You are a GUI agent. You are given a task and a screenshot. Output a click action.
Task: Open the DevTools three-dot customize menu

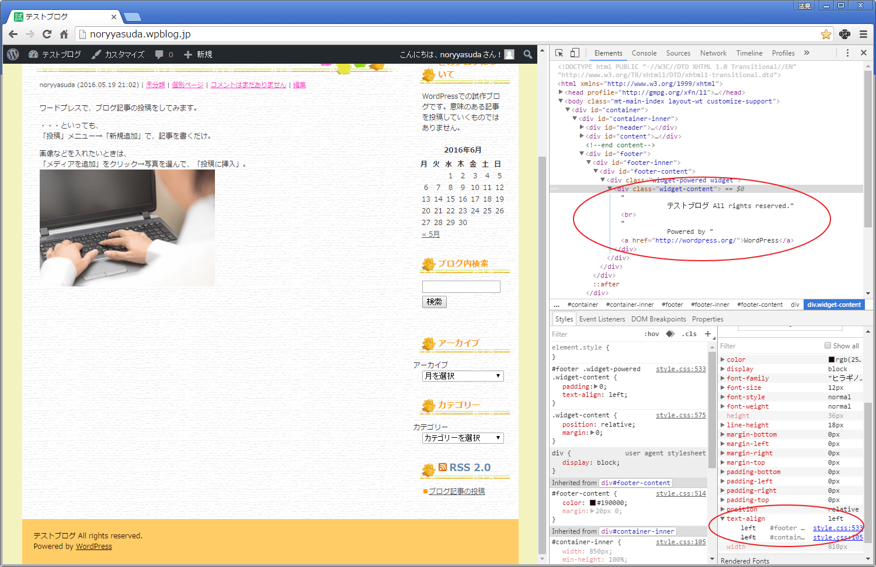847,53
